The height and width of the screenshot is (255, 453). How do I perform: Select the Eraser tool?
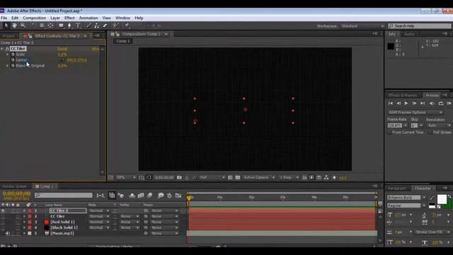[105, 25]
